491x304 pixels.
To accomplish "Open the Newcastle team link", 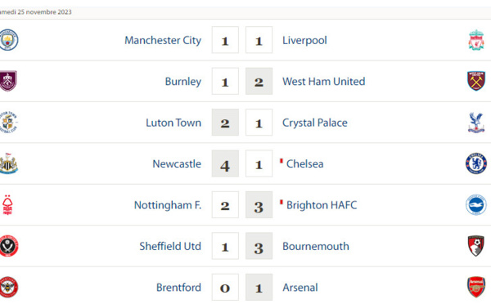I will pos(177,164).
